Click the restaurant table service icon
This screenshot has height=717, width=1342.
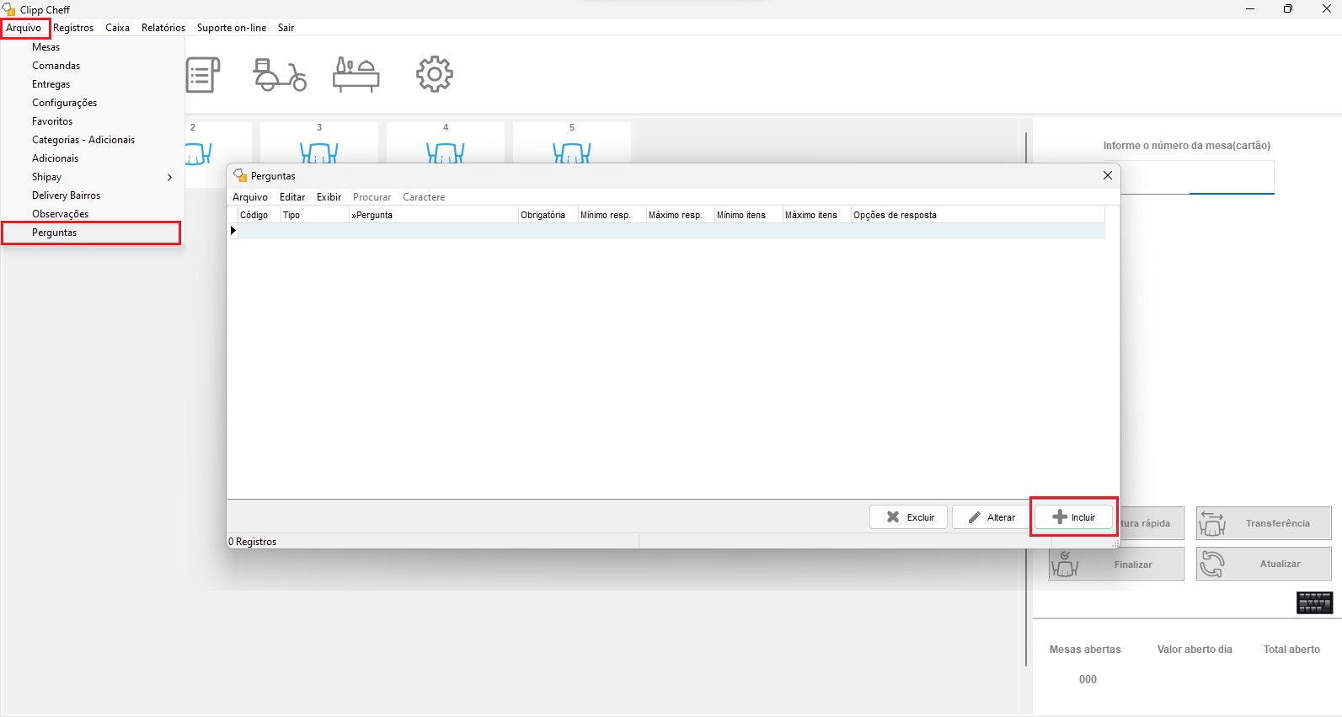(x=356, y=75)
